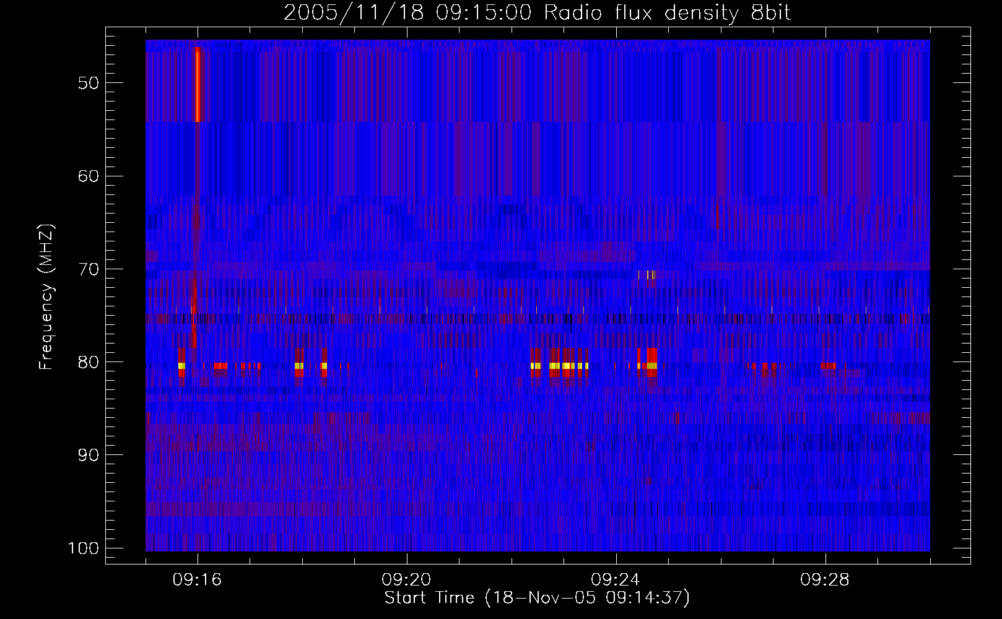Click the bright red vertical burst near 50 MHz
The height and width of the screenshot is (619, 1002).
[198, 84]
